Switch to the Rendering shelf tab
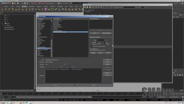The width and height of the screenshot is (184, 104). point(52,7)
